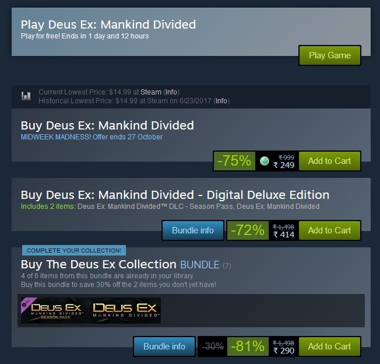Open the Info link for historical lowest price
380x364 pixels.
[221, 101]
